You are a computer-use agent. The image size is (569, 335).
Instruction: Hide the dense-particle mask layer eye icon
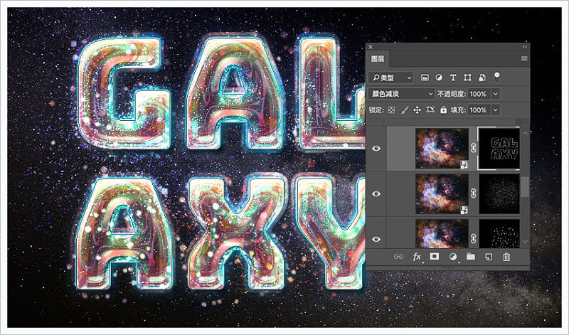[376, 193]
